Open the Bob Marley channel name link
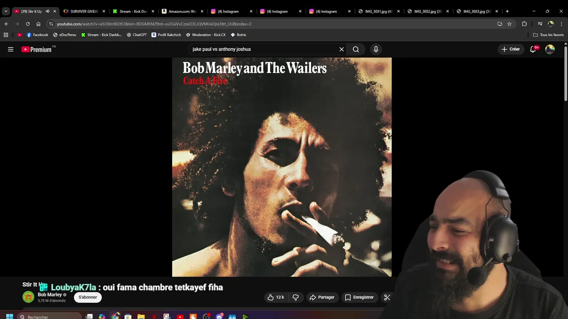The height and width of the screenshot is (319, 568). pos(50,295)
